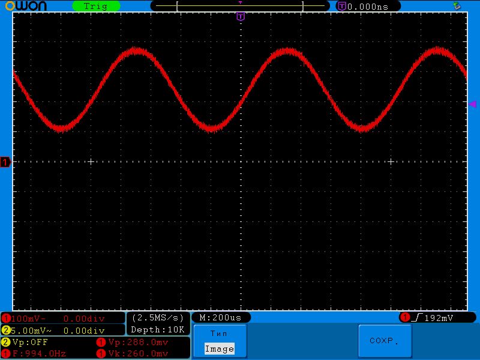The image size is (480, 360).
Task: Click the F:994.0Hz frequency measurement
Action: pos(39,354)
